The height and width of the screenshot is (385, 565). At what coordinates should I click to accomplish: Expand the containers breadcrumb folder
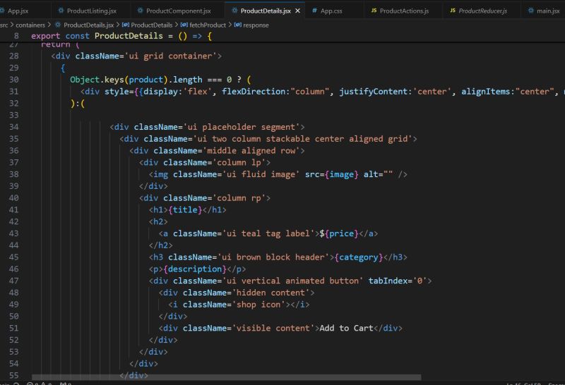tap(30, 25)
